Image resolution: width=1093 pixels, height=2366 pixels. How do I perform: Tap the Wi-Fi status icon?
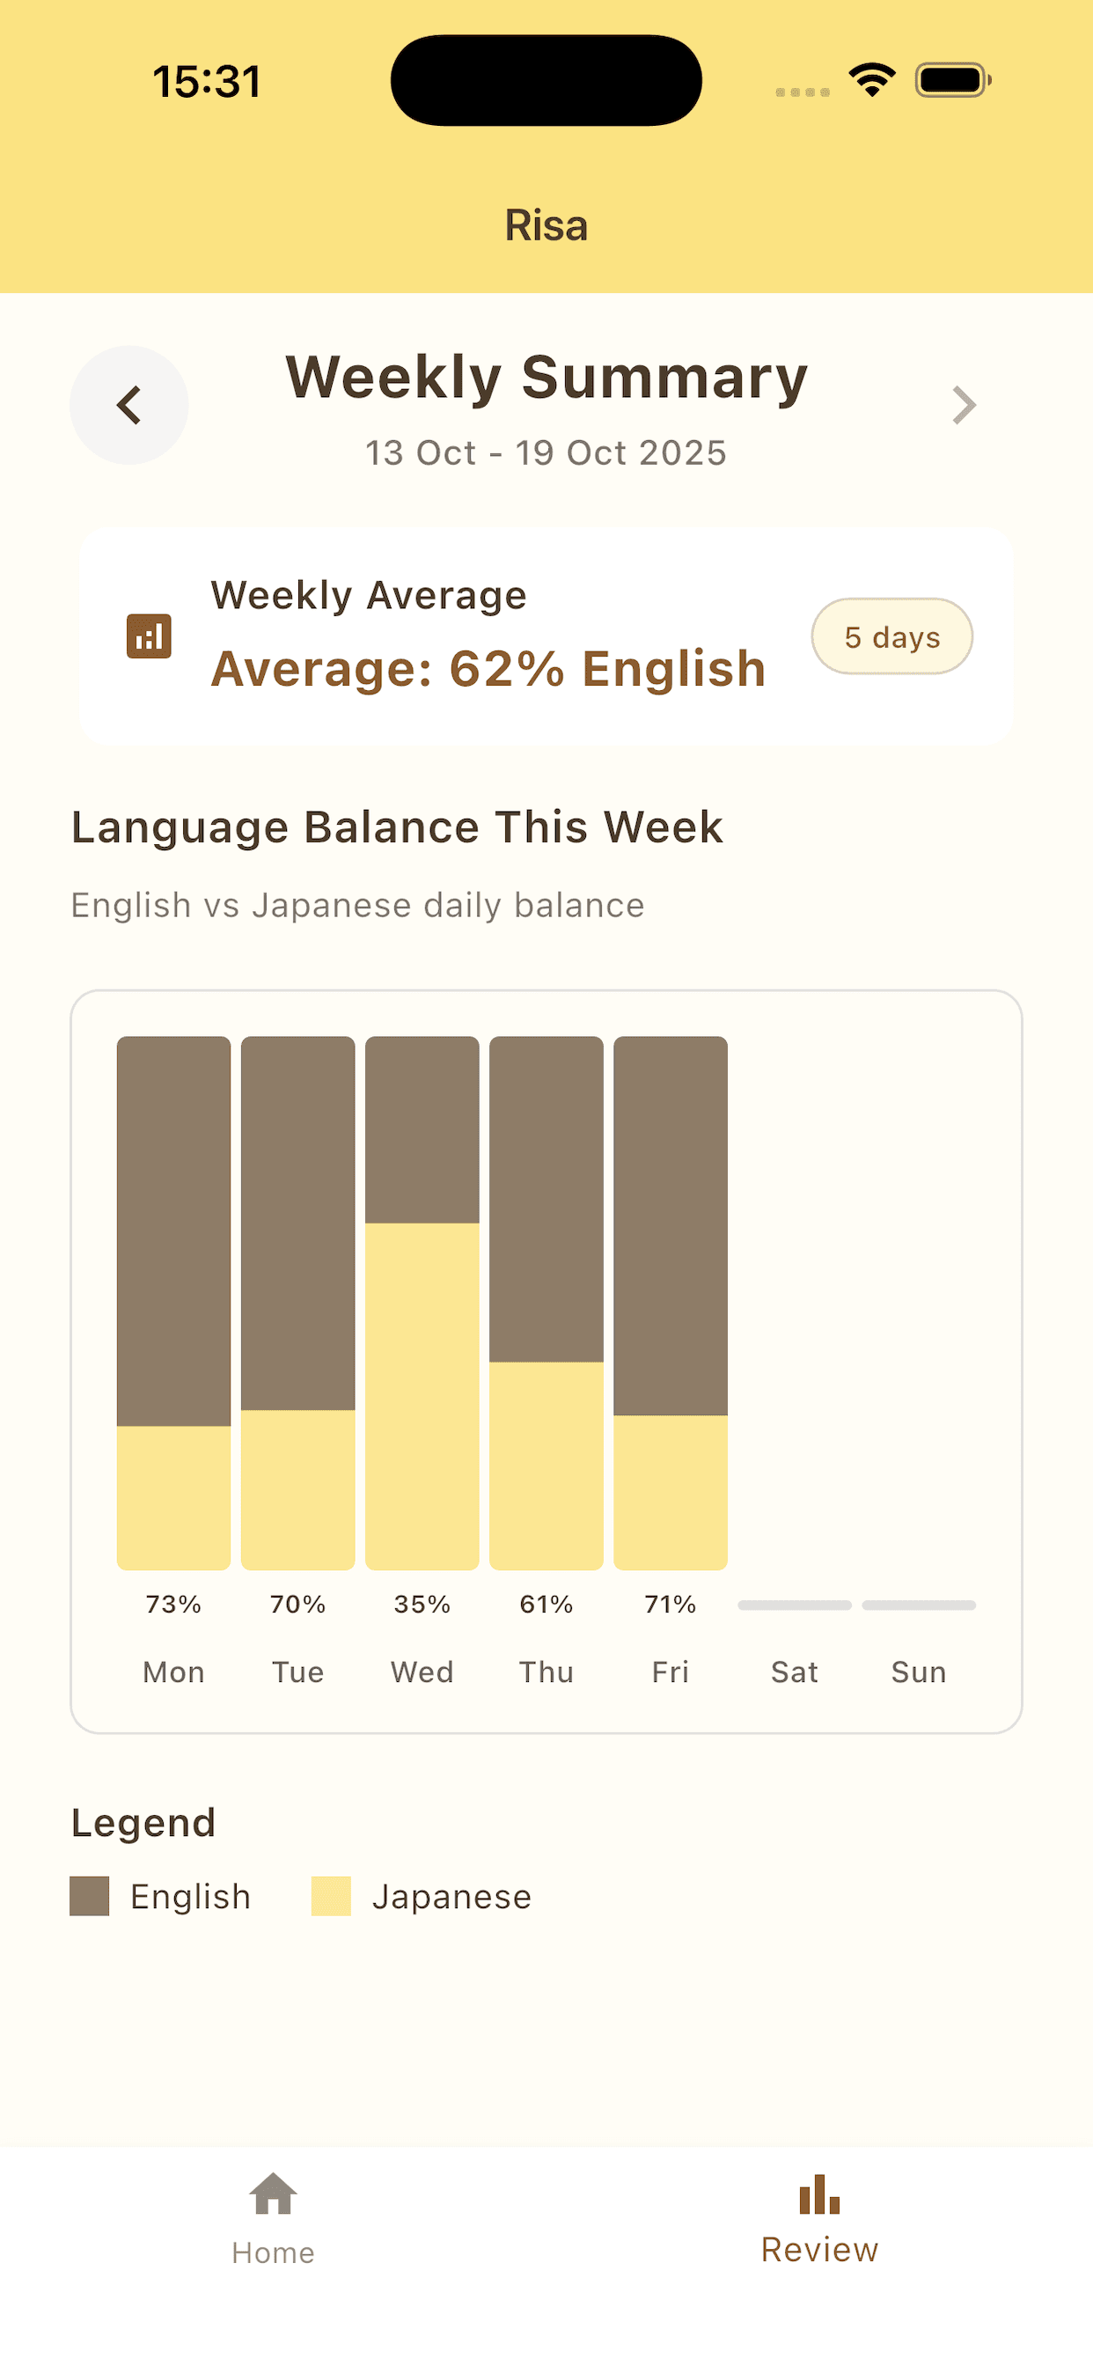871,80
